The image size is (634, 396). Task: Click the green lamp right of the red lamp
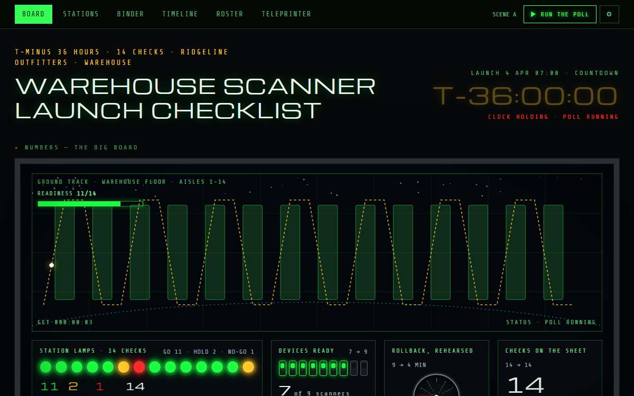click(155, 367)
